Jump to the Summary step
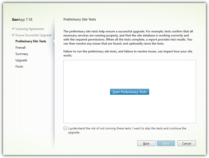The height and width of the screenshot is (158, 209). (22, 54)
